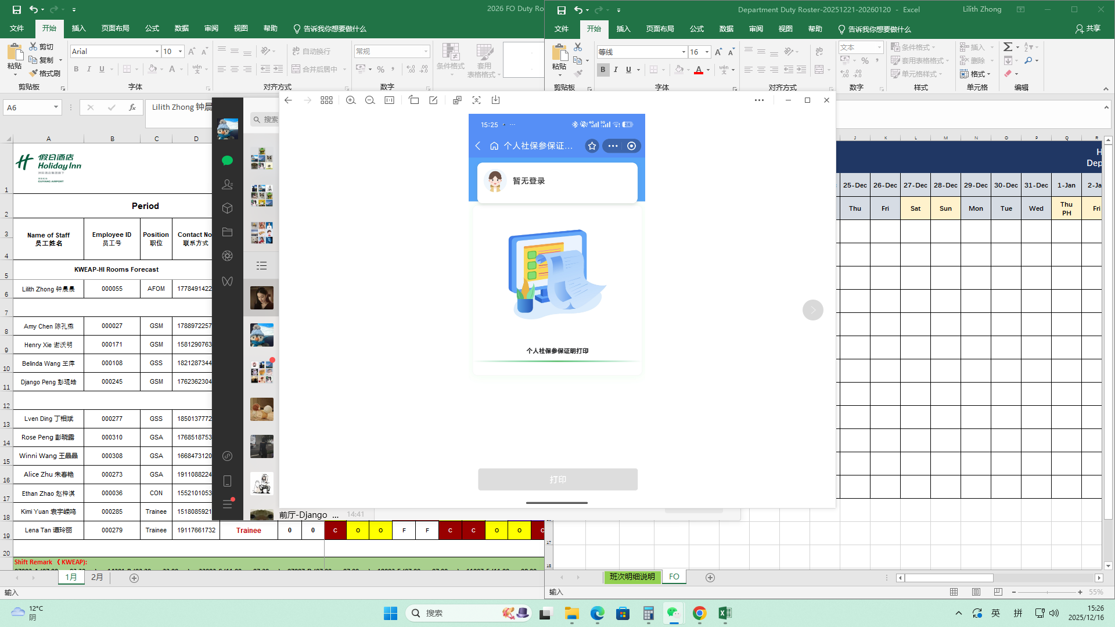Open the Name Box A6 dropdown
The height and width of the screenshot is (627, 1115).
[x=56, y=107]
